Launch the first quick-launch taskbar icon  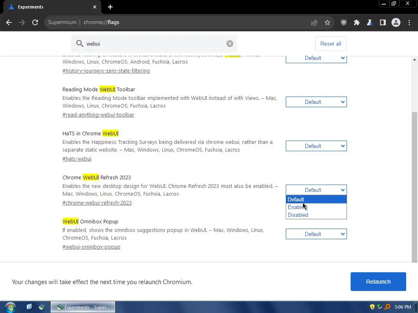pyautogui.click(x=29, y=307)
